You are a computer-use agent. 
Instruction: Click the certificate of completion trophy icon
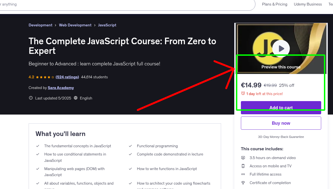(x=243, y=183)
